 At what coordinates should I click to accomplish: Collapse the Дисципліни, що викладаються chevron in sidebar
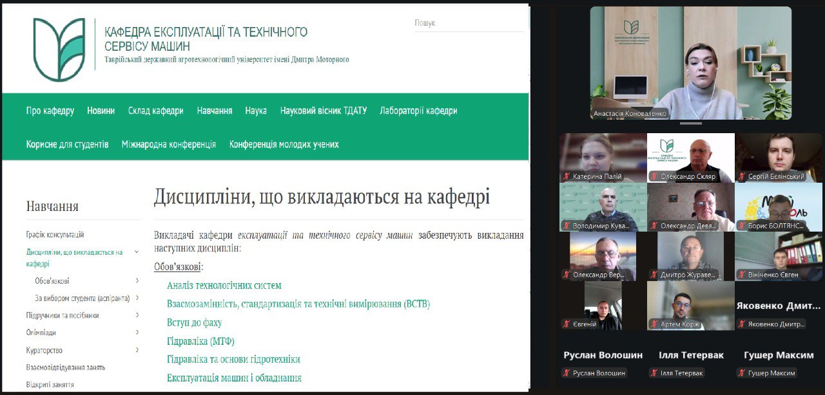(137, 252)
